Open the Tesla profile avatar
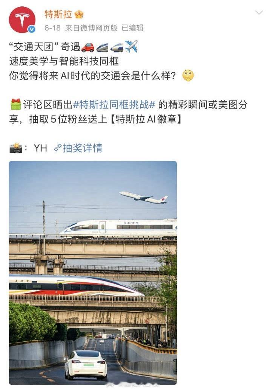This screenshot has height=390, width=267. pyautogui.click(x=22, y=20)
